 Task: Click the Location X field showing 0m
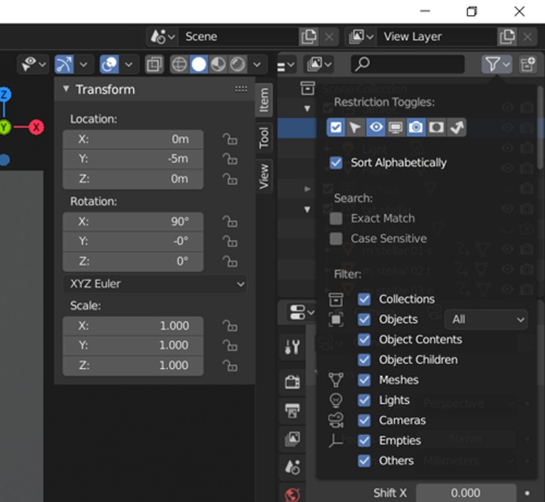coord(133,139)
